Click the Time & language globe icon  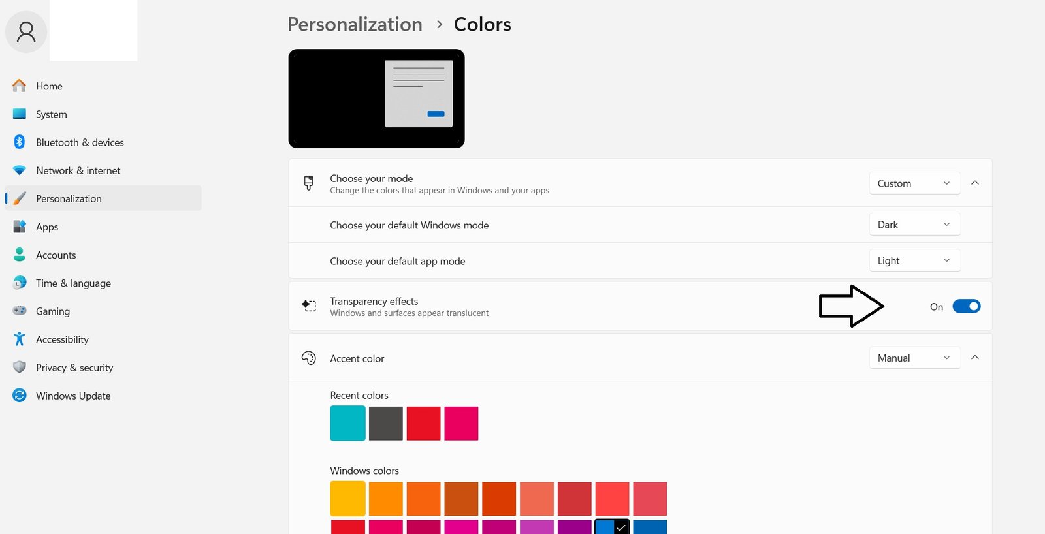[x=20, y=283]
